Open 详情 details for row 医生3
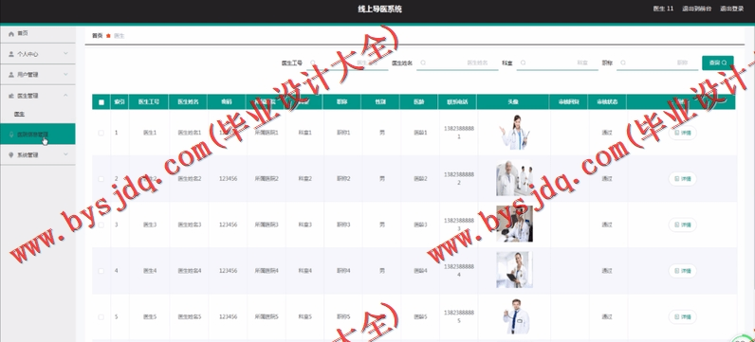 [x=682, y=225]
